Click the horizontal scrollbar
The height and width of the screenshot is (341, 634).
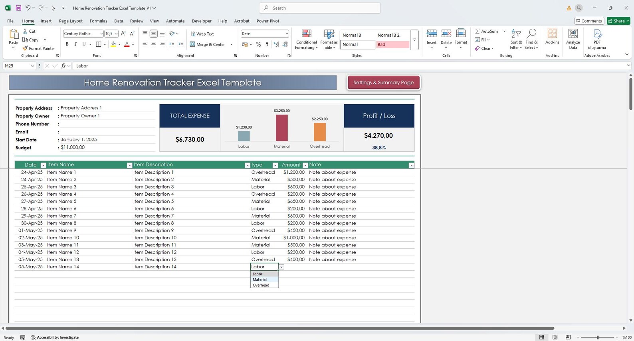(280, 328)
